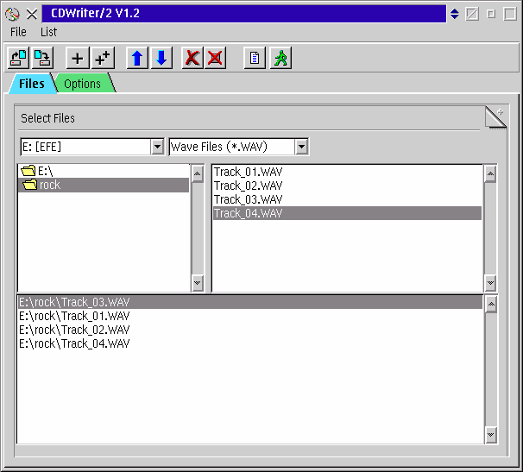Select Track_04.WAV in the file list
523x472 pixels.
tap(347, 213)
